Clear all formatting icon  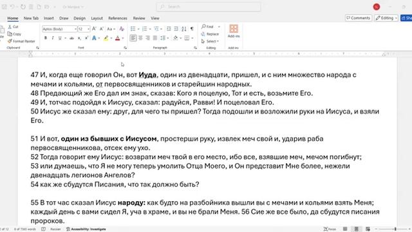point(122,28)
